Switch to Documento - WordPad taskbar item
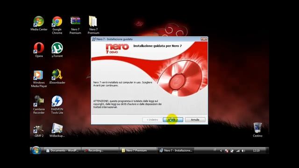Screen dimensions: 299x168 click(62, 150)
